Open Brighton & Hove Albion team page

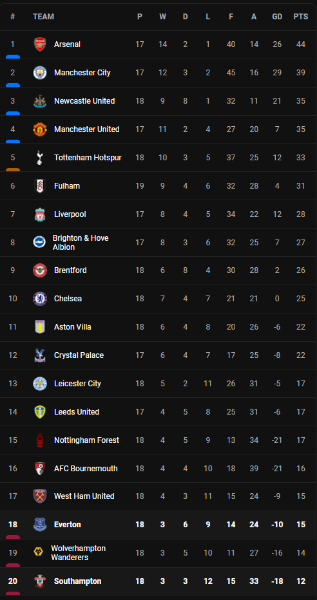pos(81,243)
